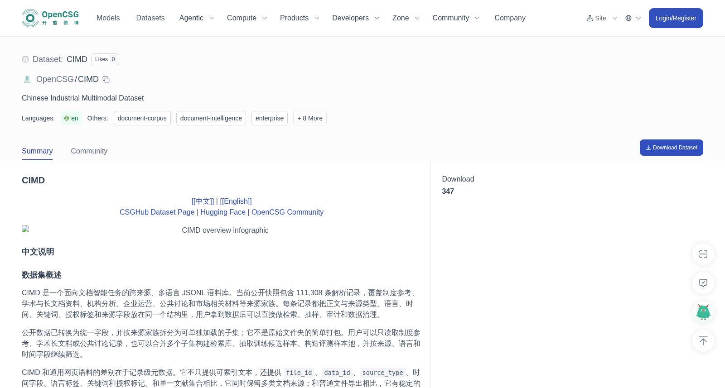Image resolution: width=725 pixels, height=388 pixels.
Task: Click the Login/Register button
Action: pyautogui.click(x=676, y=18)
